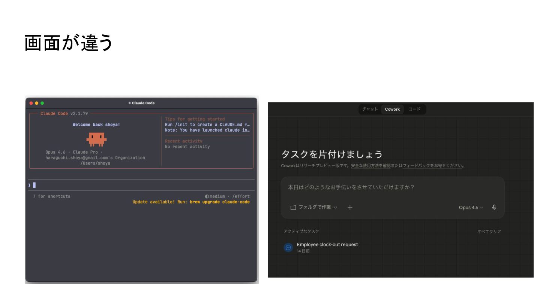Click the /Users/shoya path text
Screen dimensions: 540x303
coord(95,163)
